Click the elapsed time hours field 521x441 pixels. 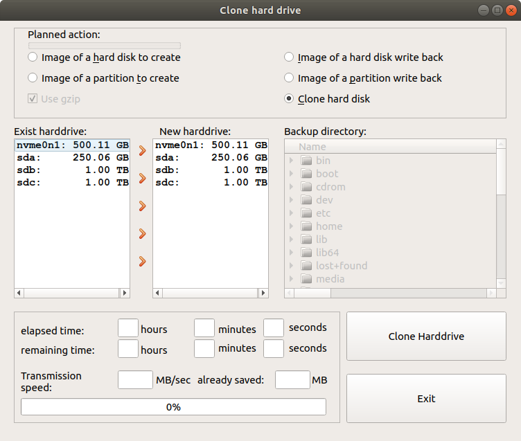tap(128, 327)
